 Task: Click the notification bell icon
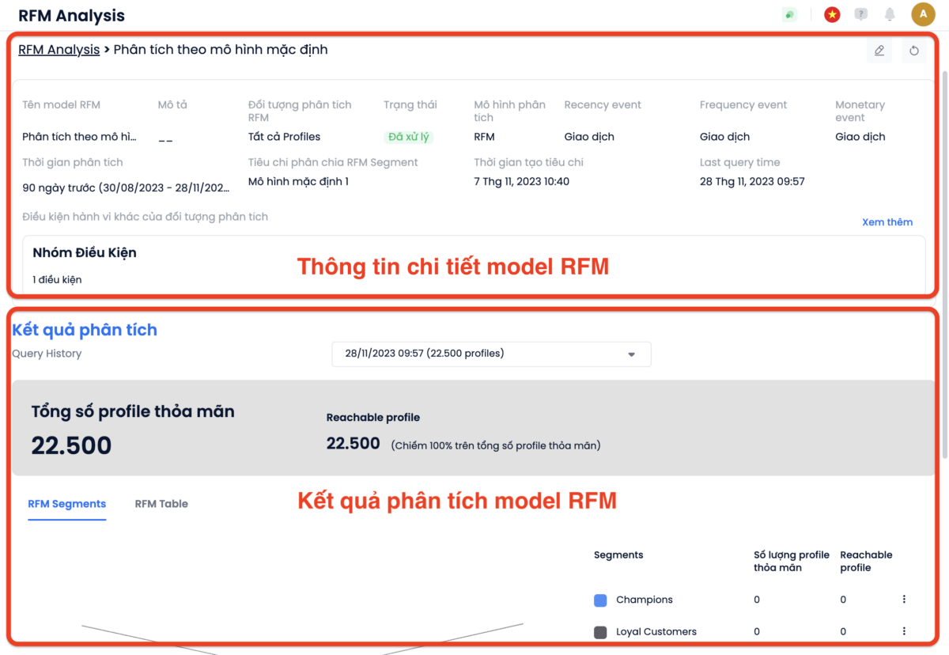point(889,13)
